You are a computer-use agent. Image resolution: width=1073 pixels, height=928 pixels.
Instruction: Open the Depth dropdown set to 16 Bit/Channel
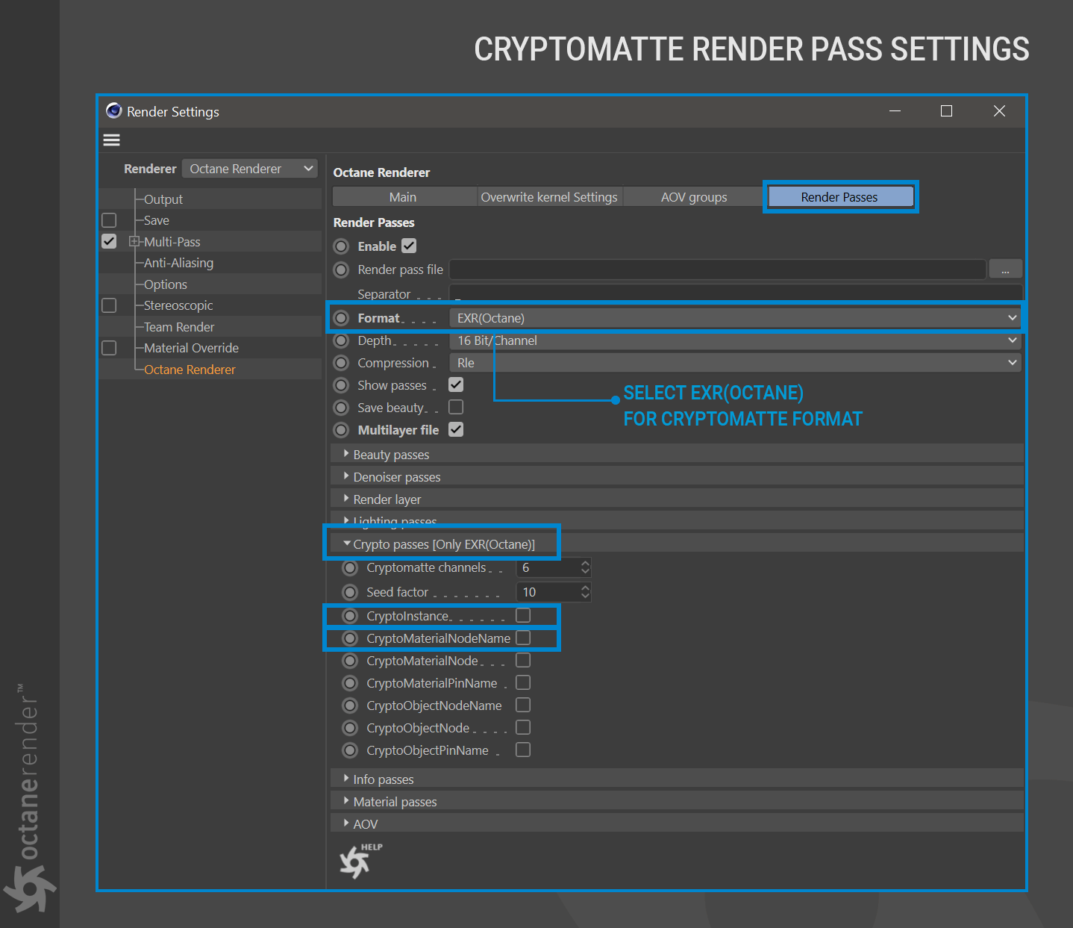[x=736, y=340]
